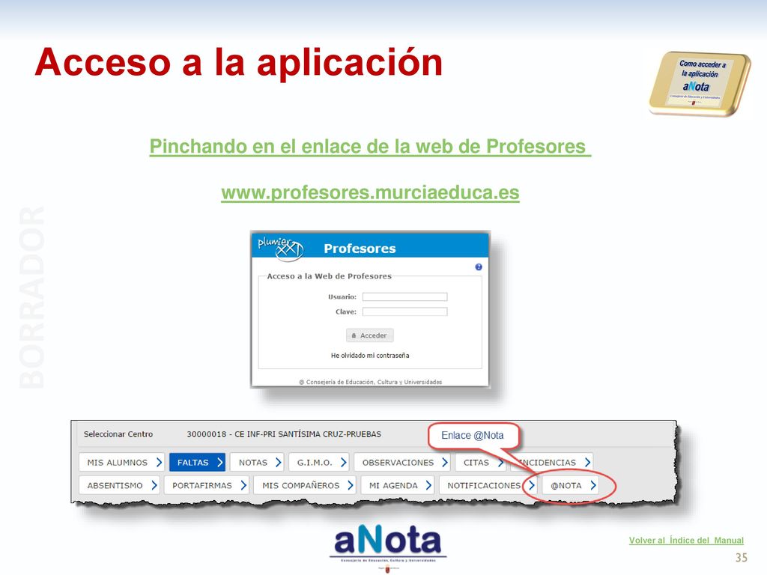The width and height of the screenshot is (767, 575).
Task: Open the ABSENTISMO menu
Action: coord(119,485)
